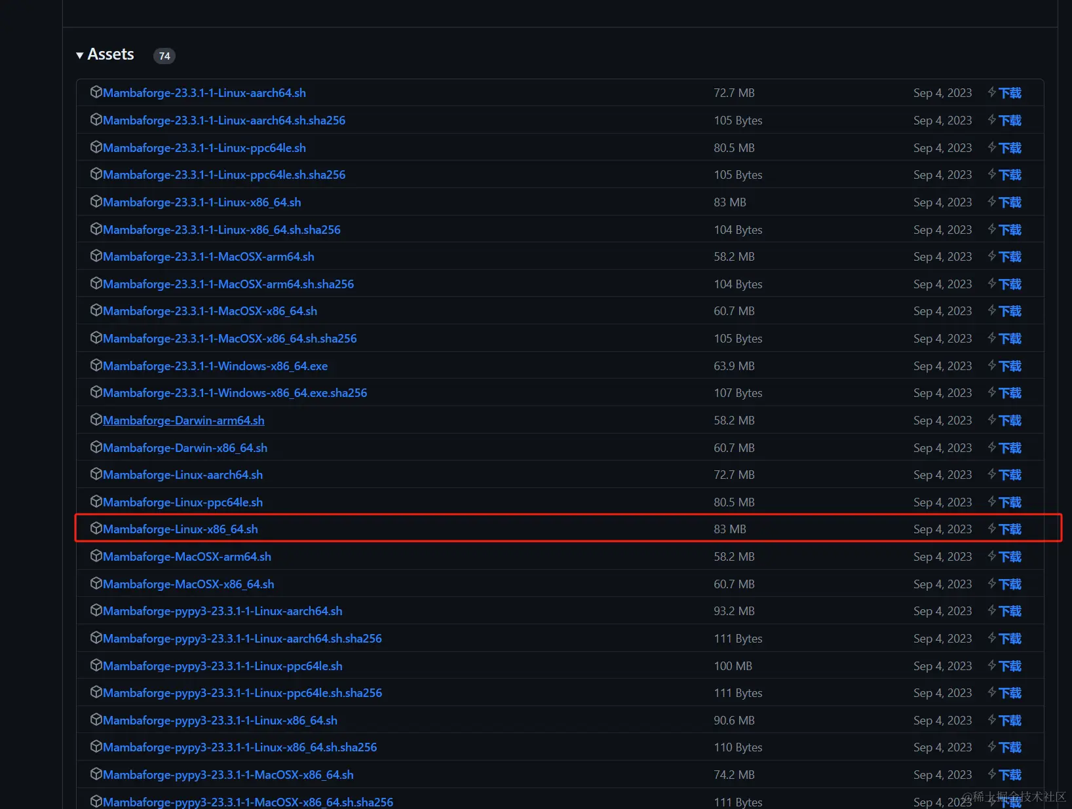Click 下载 for Mambaforge-23.3.1-1-MacOSX-arm64.sh
The image size is (1072, 809).
point(1010,257)
